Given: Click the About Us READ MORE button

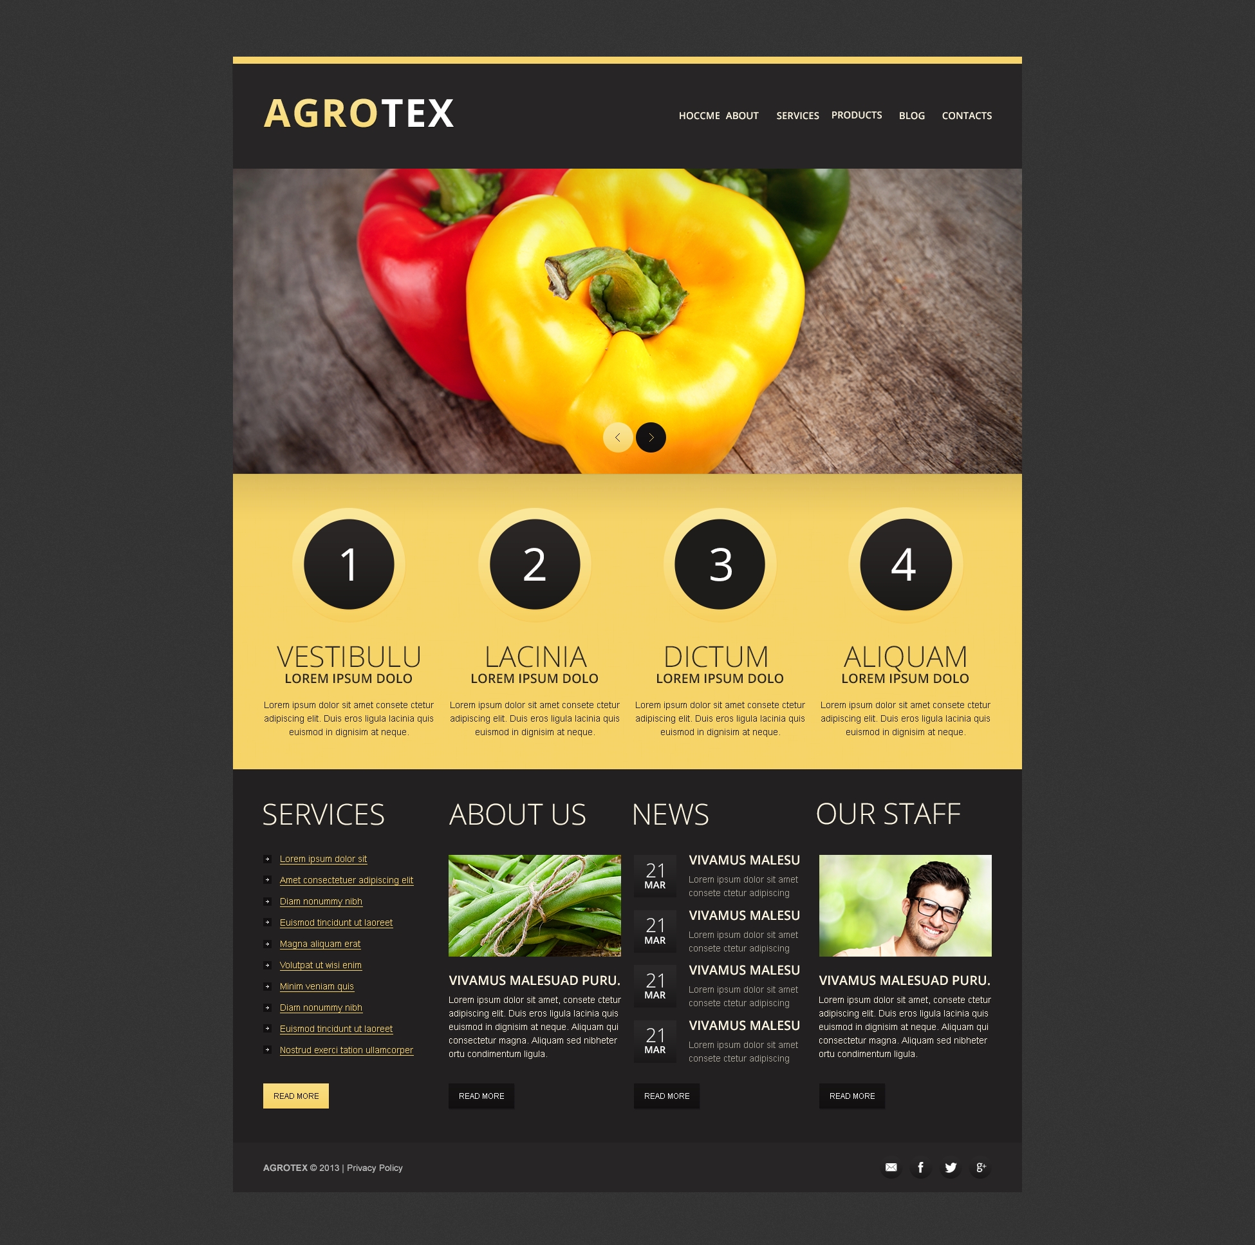Looking at the screenshot, I should (481, 1096).
